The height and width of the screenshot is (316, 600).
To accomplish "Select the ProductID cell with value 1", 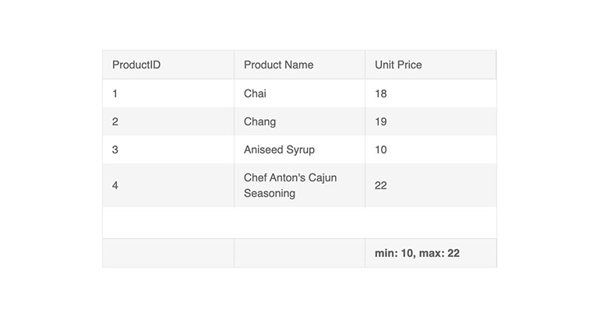I will (168, 93).
